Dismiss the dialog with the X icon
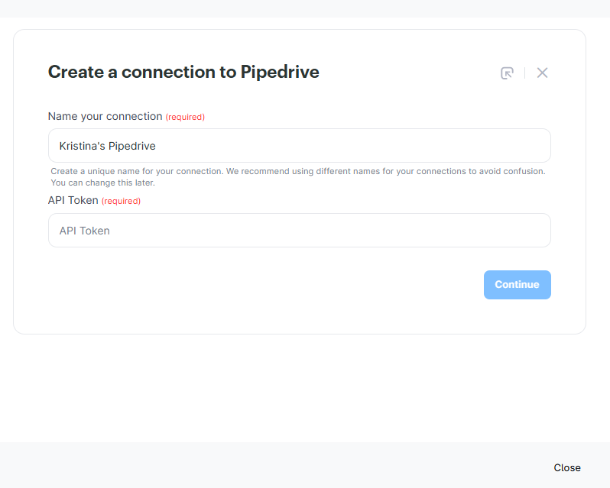Image resolution: width=610 pixels, height=488 pixels. pos(542,73)
